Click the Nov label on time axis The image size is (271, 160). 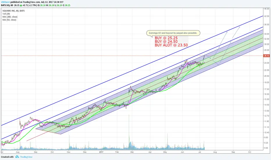pos(69,152)
